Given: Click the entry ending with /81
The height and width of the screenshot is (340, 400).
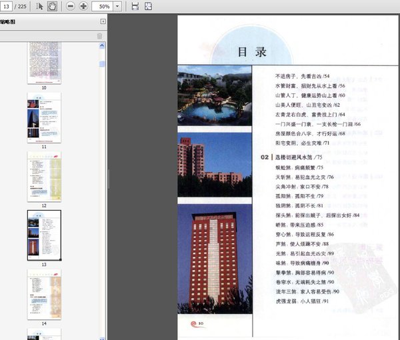Looking at the screenshot, I should point(299,205).
